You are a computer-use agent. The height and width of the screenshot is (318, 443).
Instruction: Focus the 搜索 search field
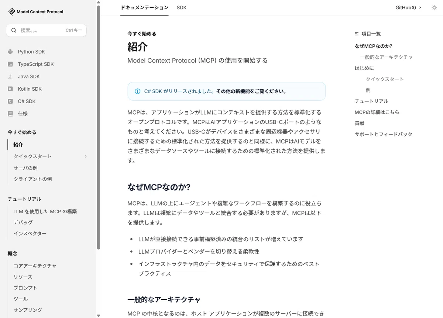(x=46, y=30)
